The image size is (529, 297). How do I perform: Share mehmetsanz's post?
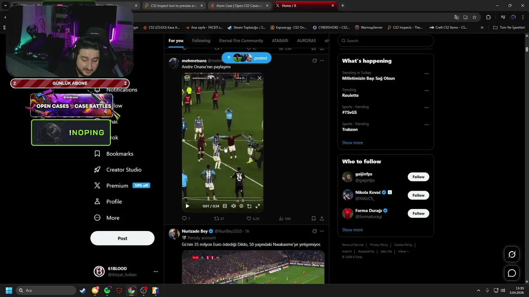coord(322,219)
